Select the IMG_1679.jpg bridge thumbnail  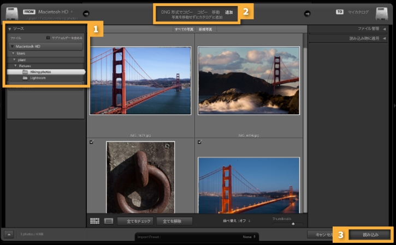(140, 81)
